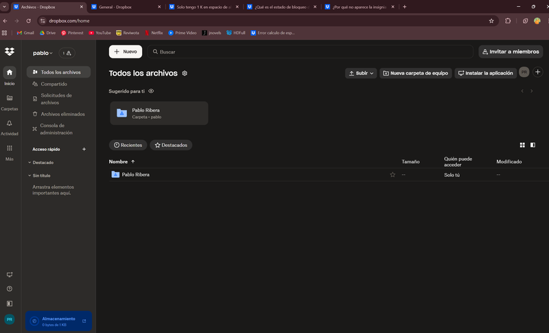549x333 pixels.
Task: Add quick access item with plus
Action: [x=84, y=149]
